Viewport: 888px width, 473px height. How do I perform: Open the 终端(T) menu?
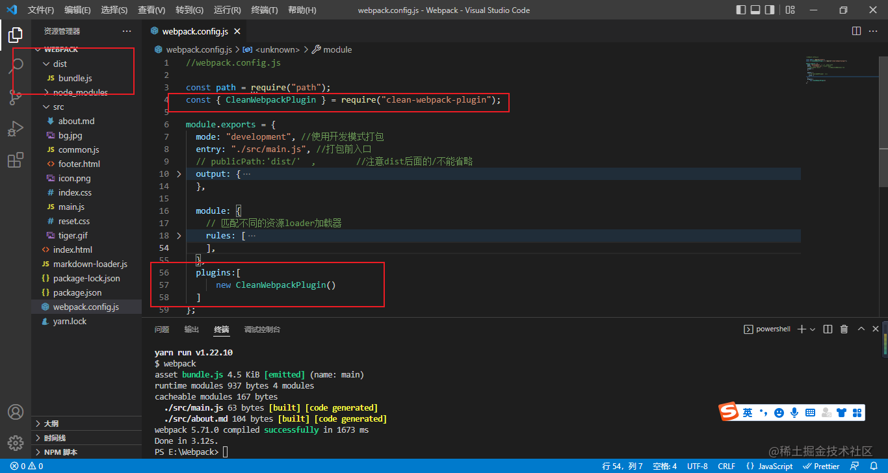[x=264, y=10]
